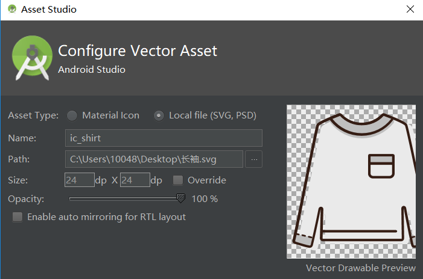Click the 'Path:' label
Screen dimensions: 423x279
click(19, 159)
